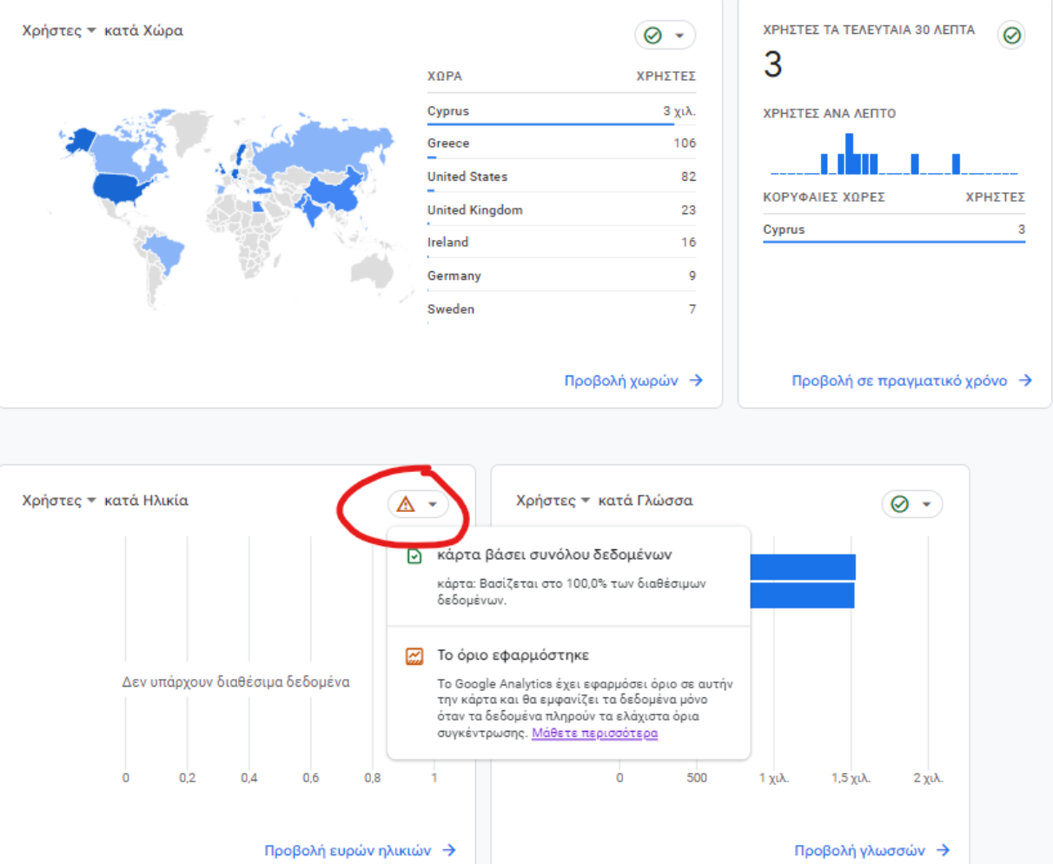Expand data quality dropdown arrow in country card
The image size is (1053, 864).
[x=679, y=36]
